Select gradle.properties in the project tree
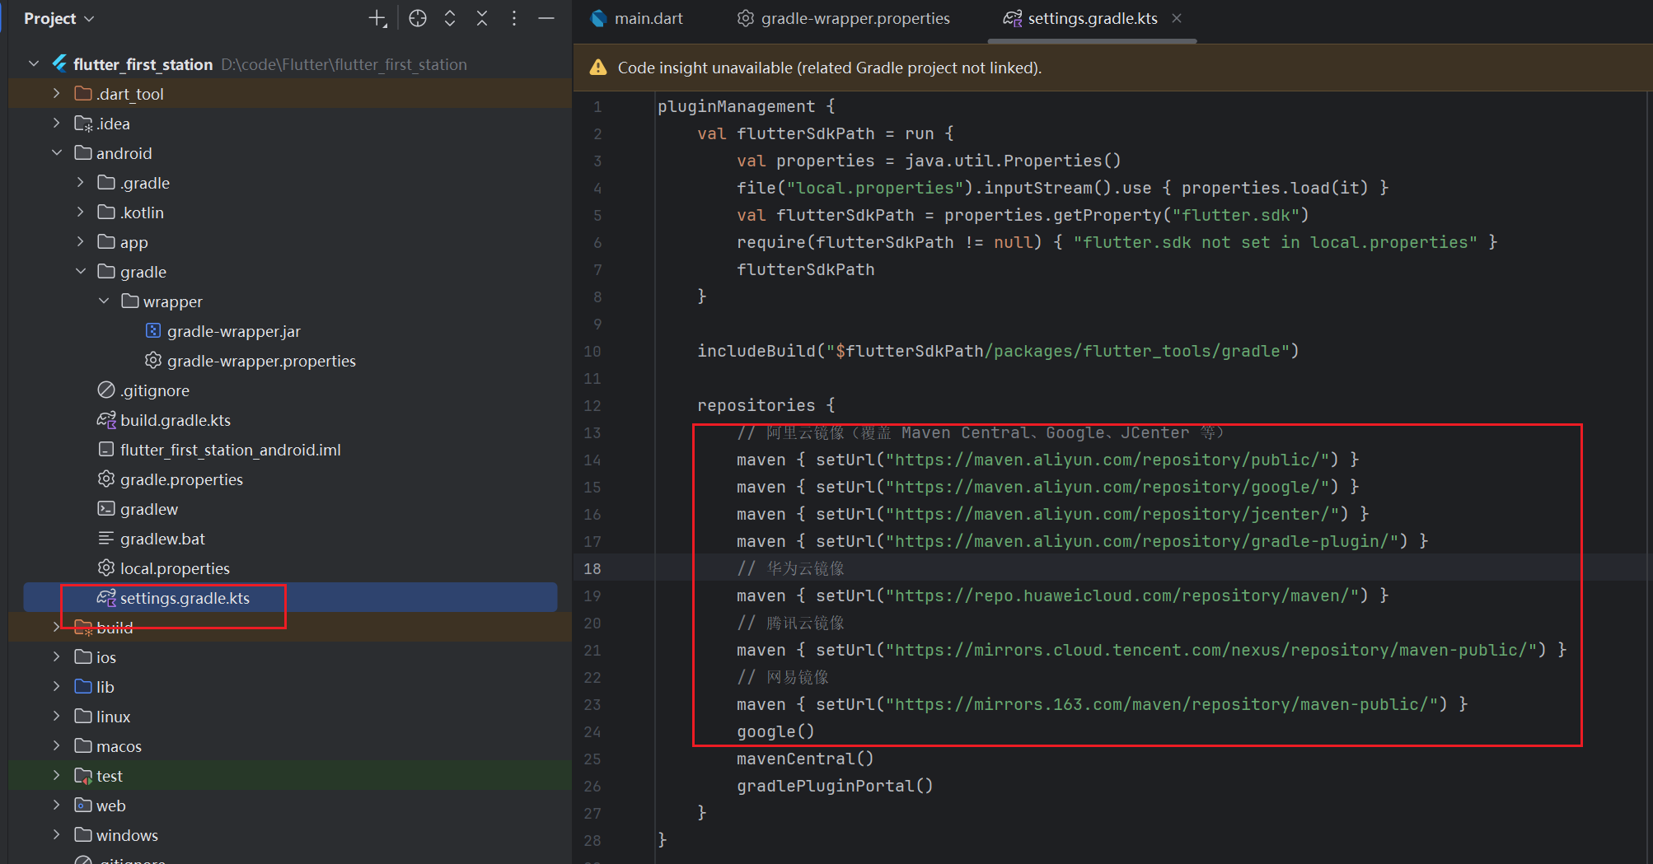The width and height of the screenshot is (1653, 864). point(181,479)
